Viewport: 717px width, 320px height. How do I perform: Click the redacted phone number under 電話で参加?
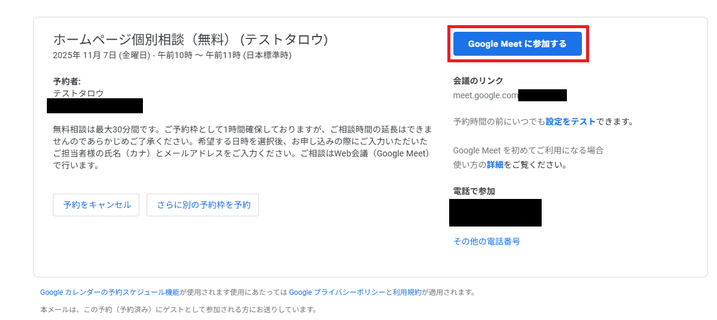pos(495,213)
